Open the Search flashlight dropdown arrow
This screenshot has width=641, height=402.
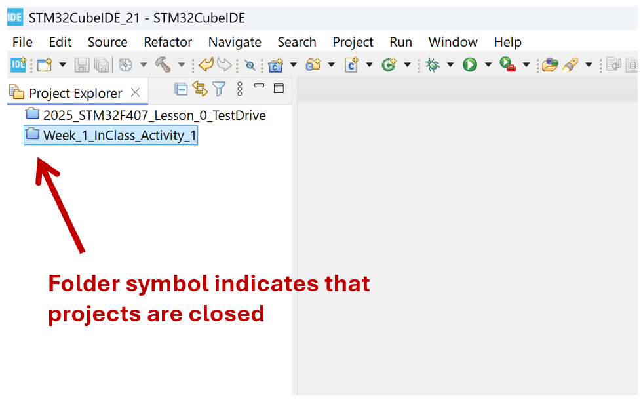589,65
